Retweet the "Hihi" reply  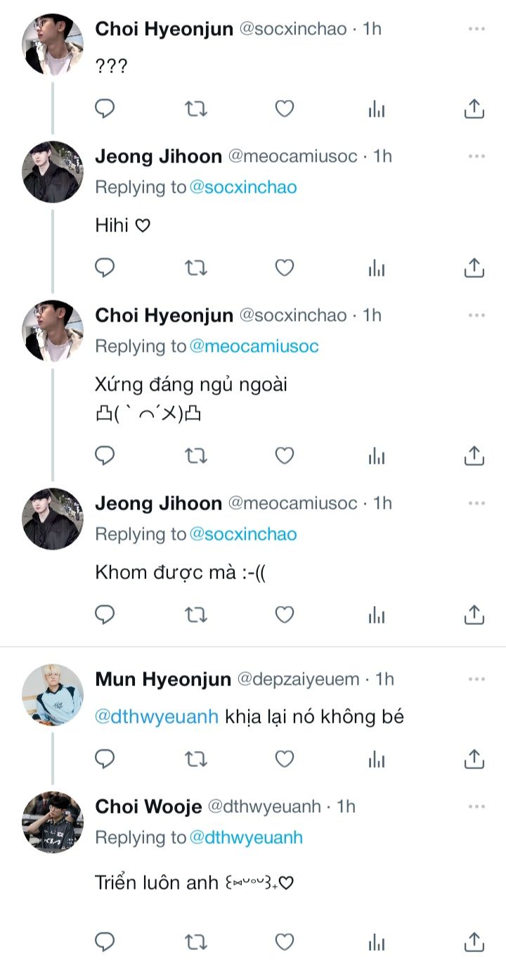(195, 267)
